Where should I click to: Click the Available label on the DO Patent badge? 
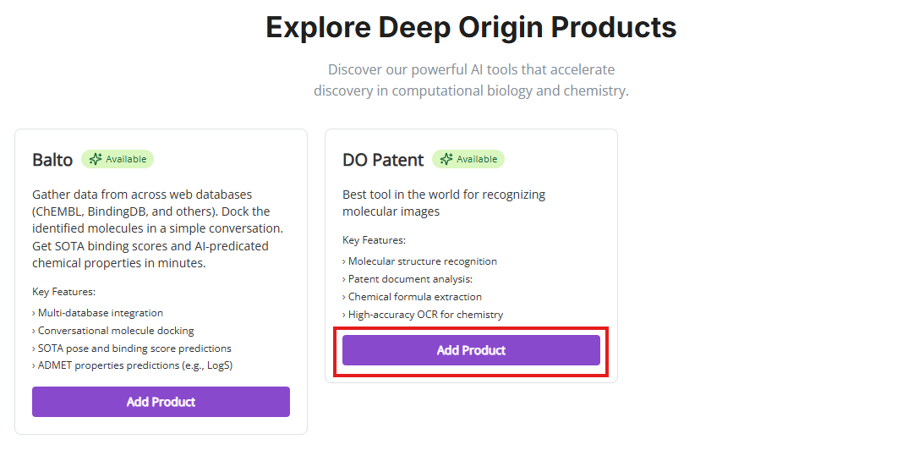tap(477, 159)
